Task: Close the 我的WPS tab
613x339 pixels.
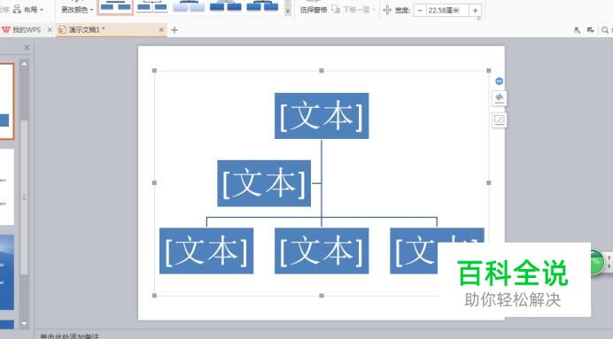Action: tap(50, 30)
